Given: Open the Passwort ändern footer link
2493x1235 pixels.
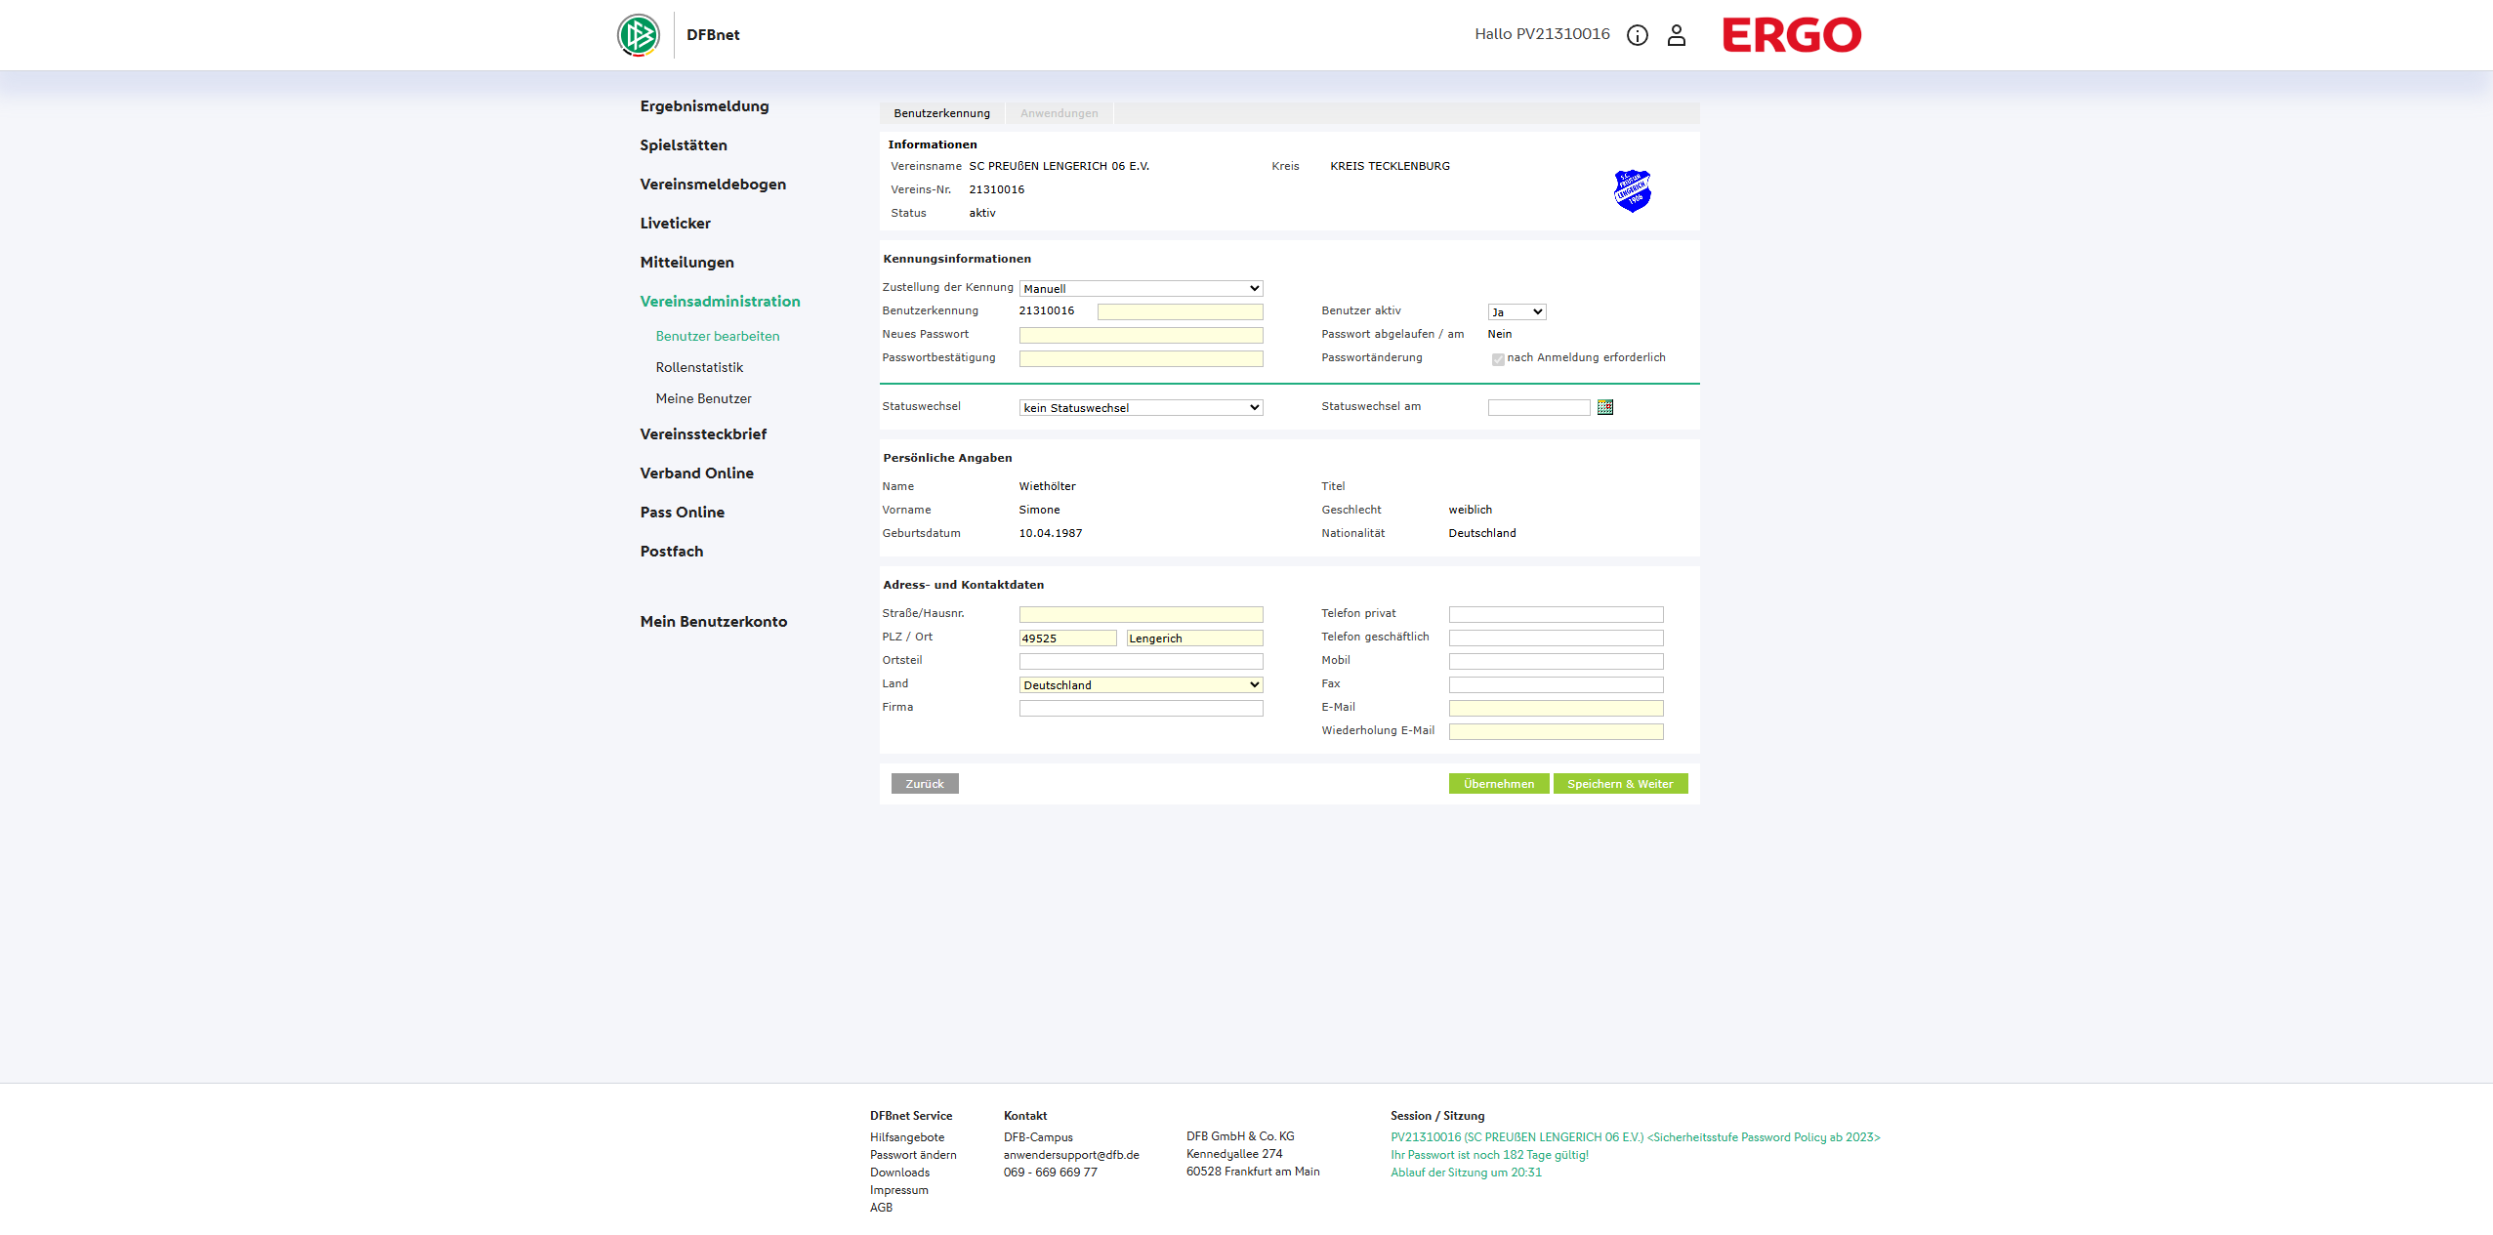Looking at the screenshot, I should [913, 1155].
